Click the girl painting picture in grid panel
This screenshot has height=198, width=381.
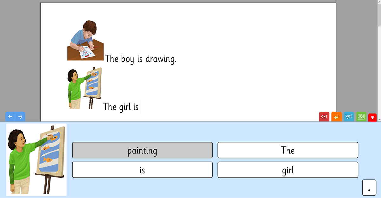pos(37,160)
